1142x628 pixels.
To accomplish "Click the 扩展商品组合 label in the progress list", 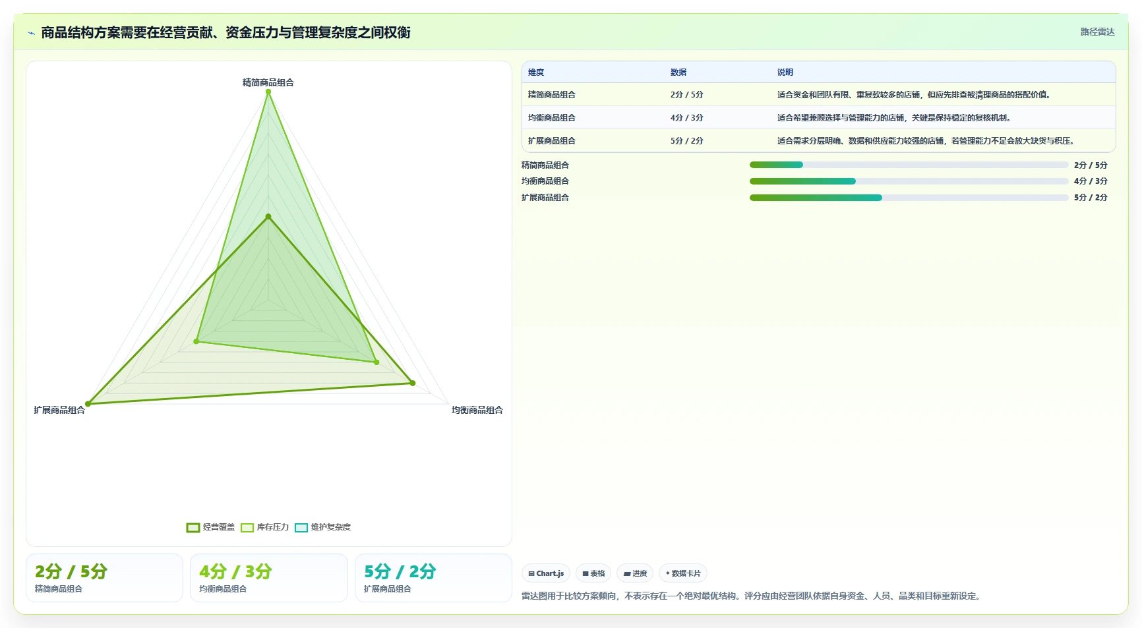I will tap(545, 197).
